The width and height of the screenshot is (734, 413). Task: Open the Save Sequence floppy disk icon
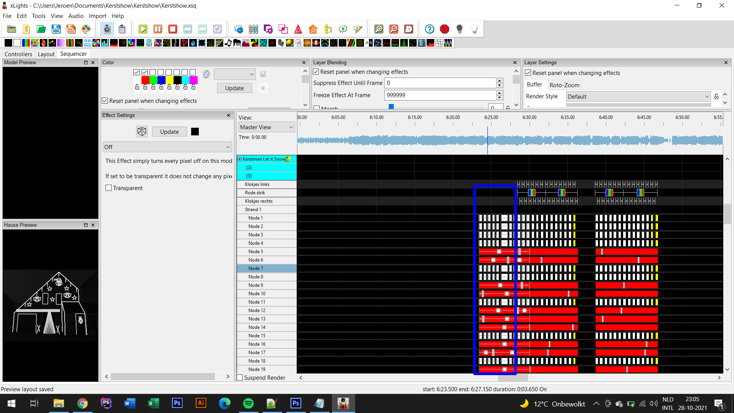[x=56, y=29]
